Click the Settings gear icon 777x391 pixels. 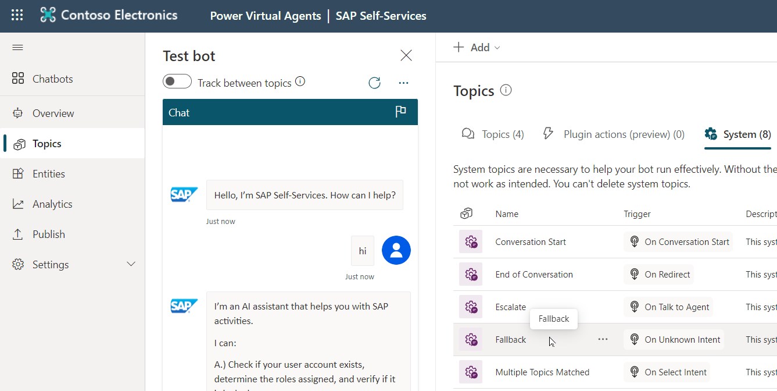(18, 265)
